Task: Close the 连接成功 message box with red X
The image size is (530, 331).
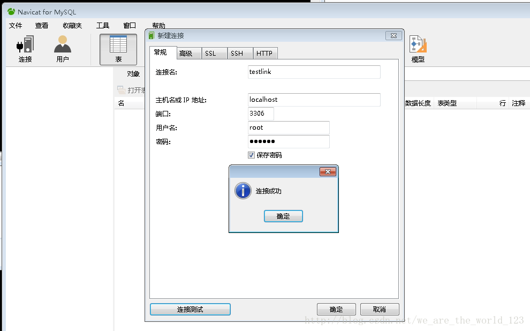Action: click(328, 172)
